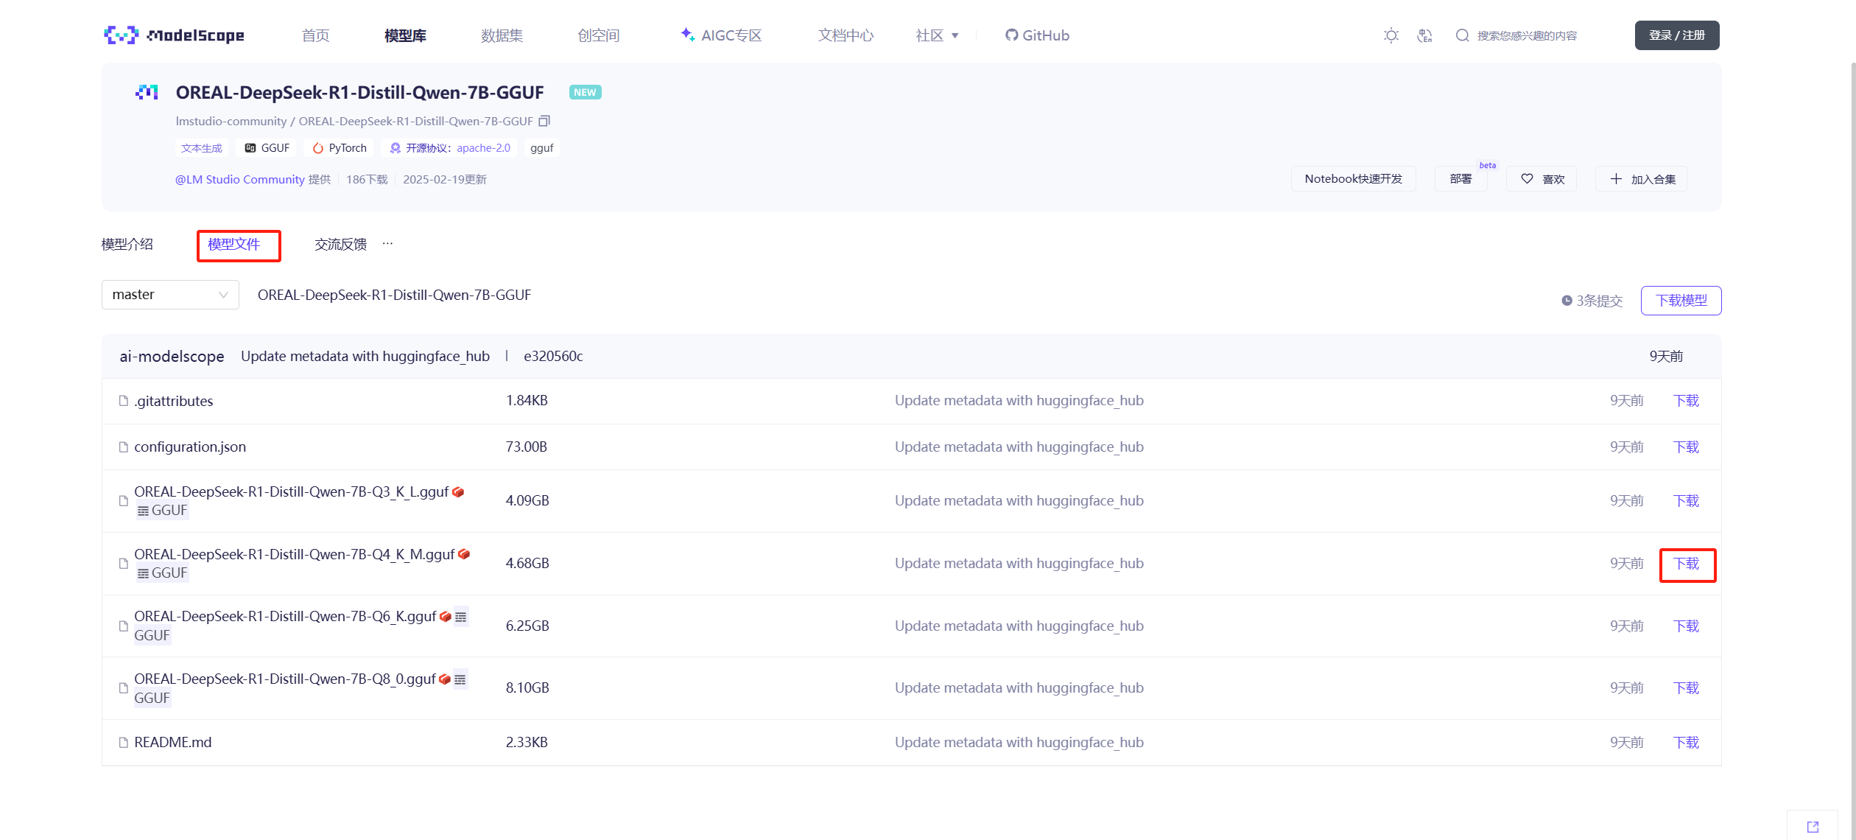1856x840 pixels.
Task: Focus the search input field
Action: coord(1527,35)
